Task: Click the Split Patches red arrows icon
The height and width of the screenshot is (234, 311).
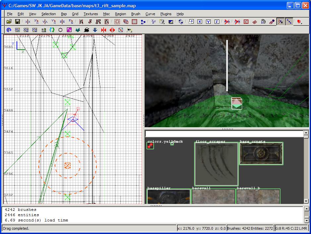Action: (112, 30)
